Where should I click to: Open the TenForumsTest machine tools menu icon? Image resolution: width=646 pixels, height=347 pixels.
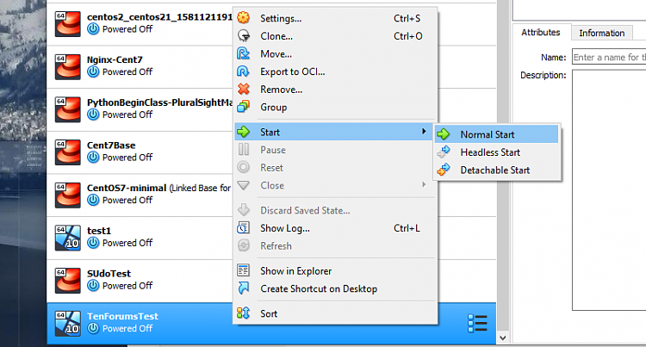pyautogui.click(x=477, y=323)
